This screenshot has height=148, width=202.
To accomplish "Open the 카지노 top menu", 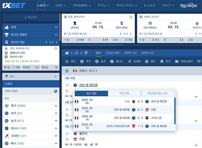I will [103, 5].
